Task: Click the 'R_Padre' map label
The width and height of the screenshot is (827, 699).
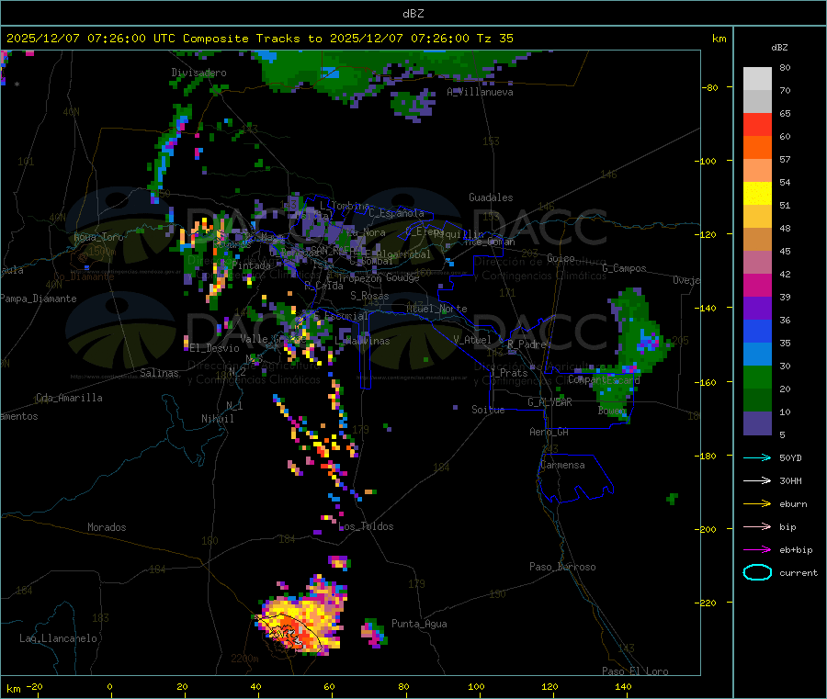Action: click(x=527, y=344)
